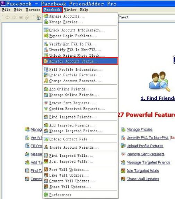Click the 1. Find Friends heading link
175x199 pixels.
pos(158,98)
